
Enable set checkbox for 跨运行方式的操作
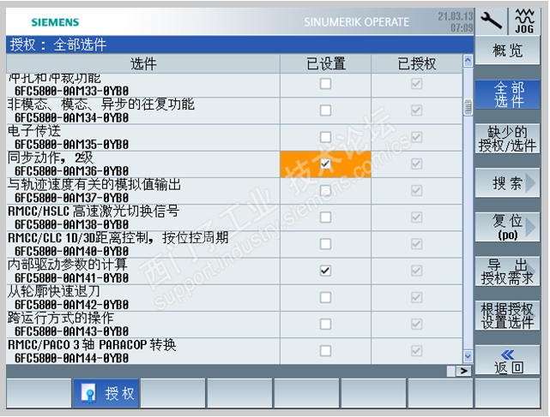pos(325,324)
